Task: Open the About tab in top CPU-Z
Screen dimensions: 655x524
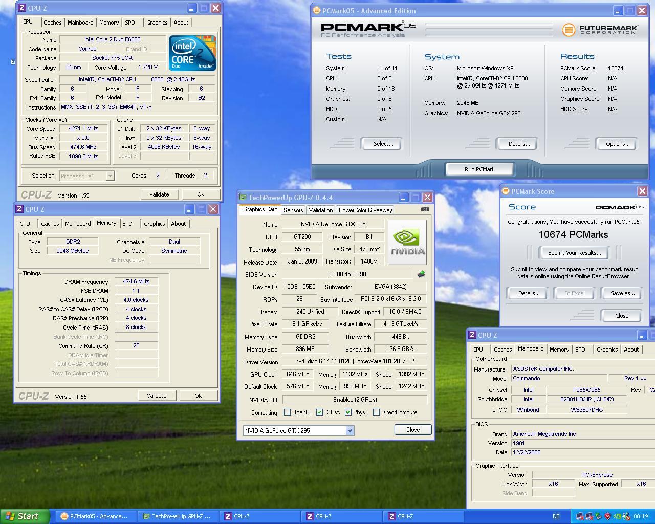Action: 181,23
